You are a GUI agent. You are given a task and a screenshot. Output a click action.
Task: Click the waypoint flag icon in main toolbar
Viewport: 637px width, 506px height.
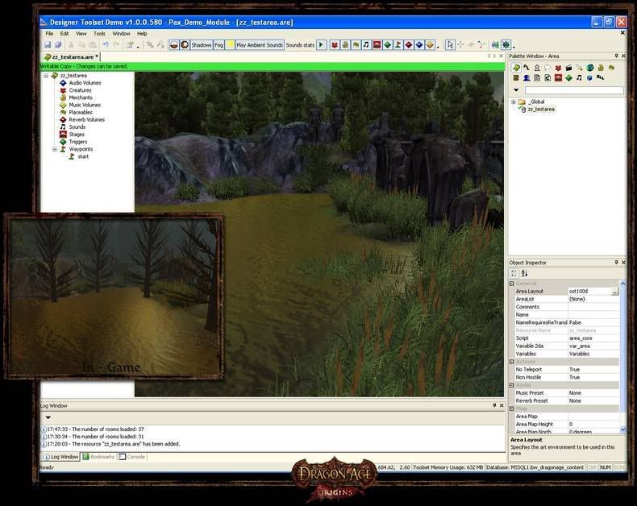click(x=398, y=44)
